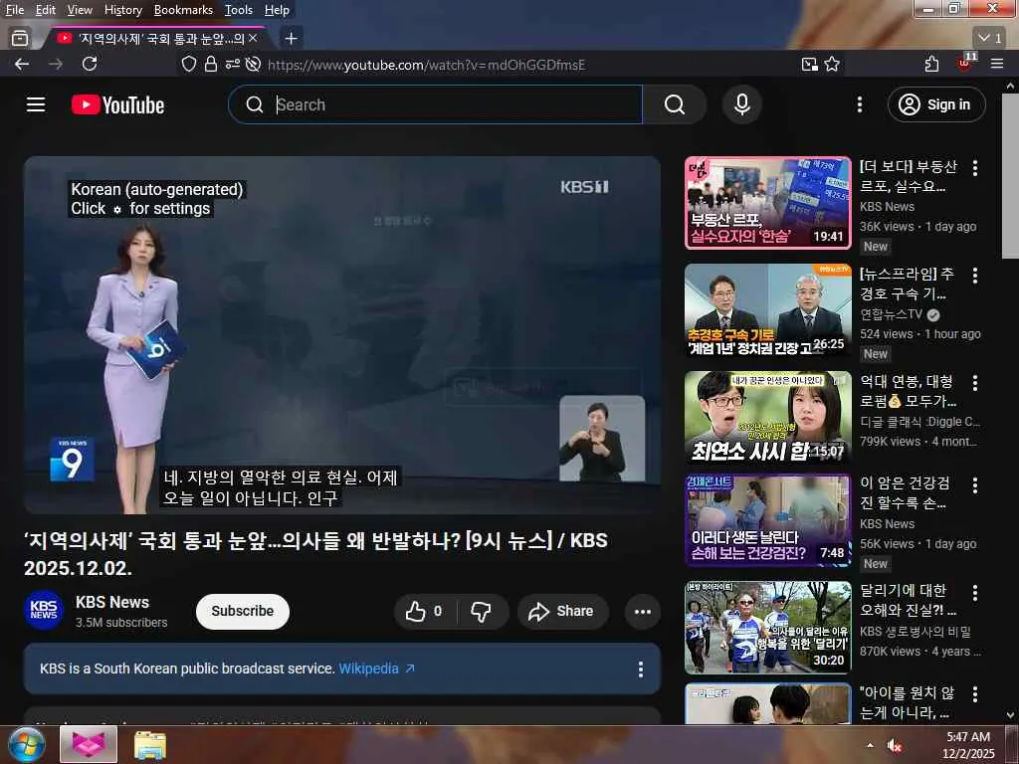Viewport: 1019px width, 764px height.
Task: Open the taskbar clock and date
Action: pos(969,745)
